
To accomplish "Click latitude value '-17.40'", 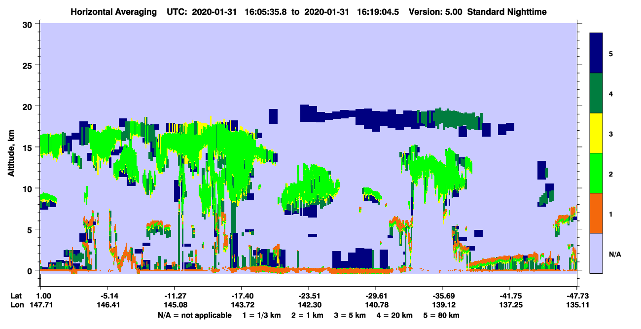I will (242, 296).
